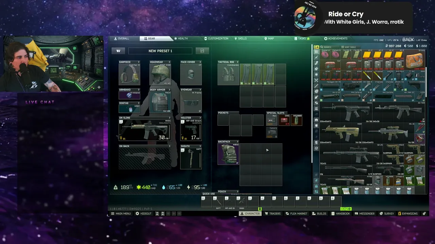Open the preset clothing icon button
The height and width of the screenshot is (244, 435).
[x=118, y=51]
